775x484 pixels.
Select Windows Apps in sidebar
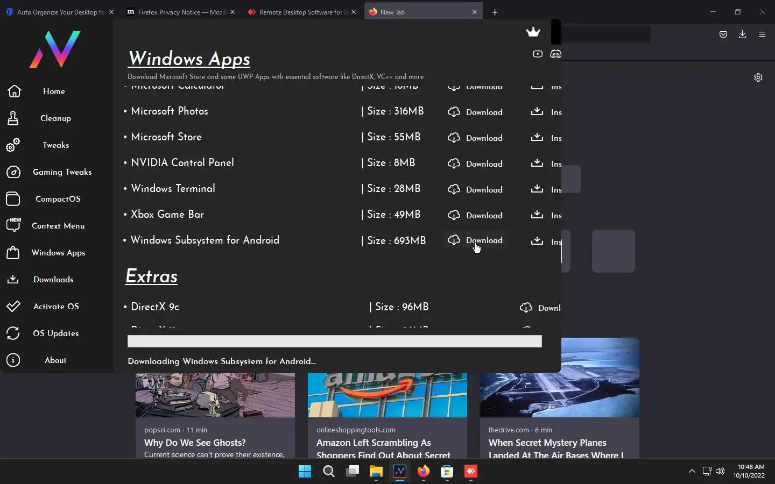point(58,253)
